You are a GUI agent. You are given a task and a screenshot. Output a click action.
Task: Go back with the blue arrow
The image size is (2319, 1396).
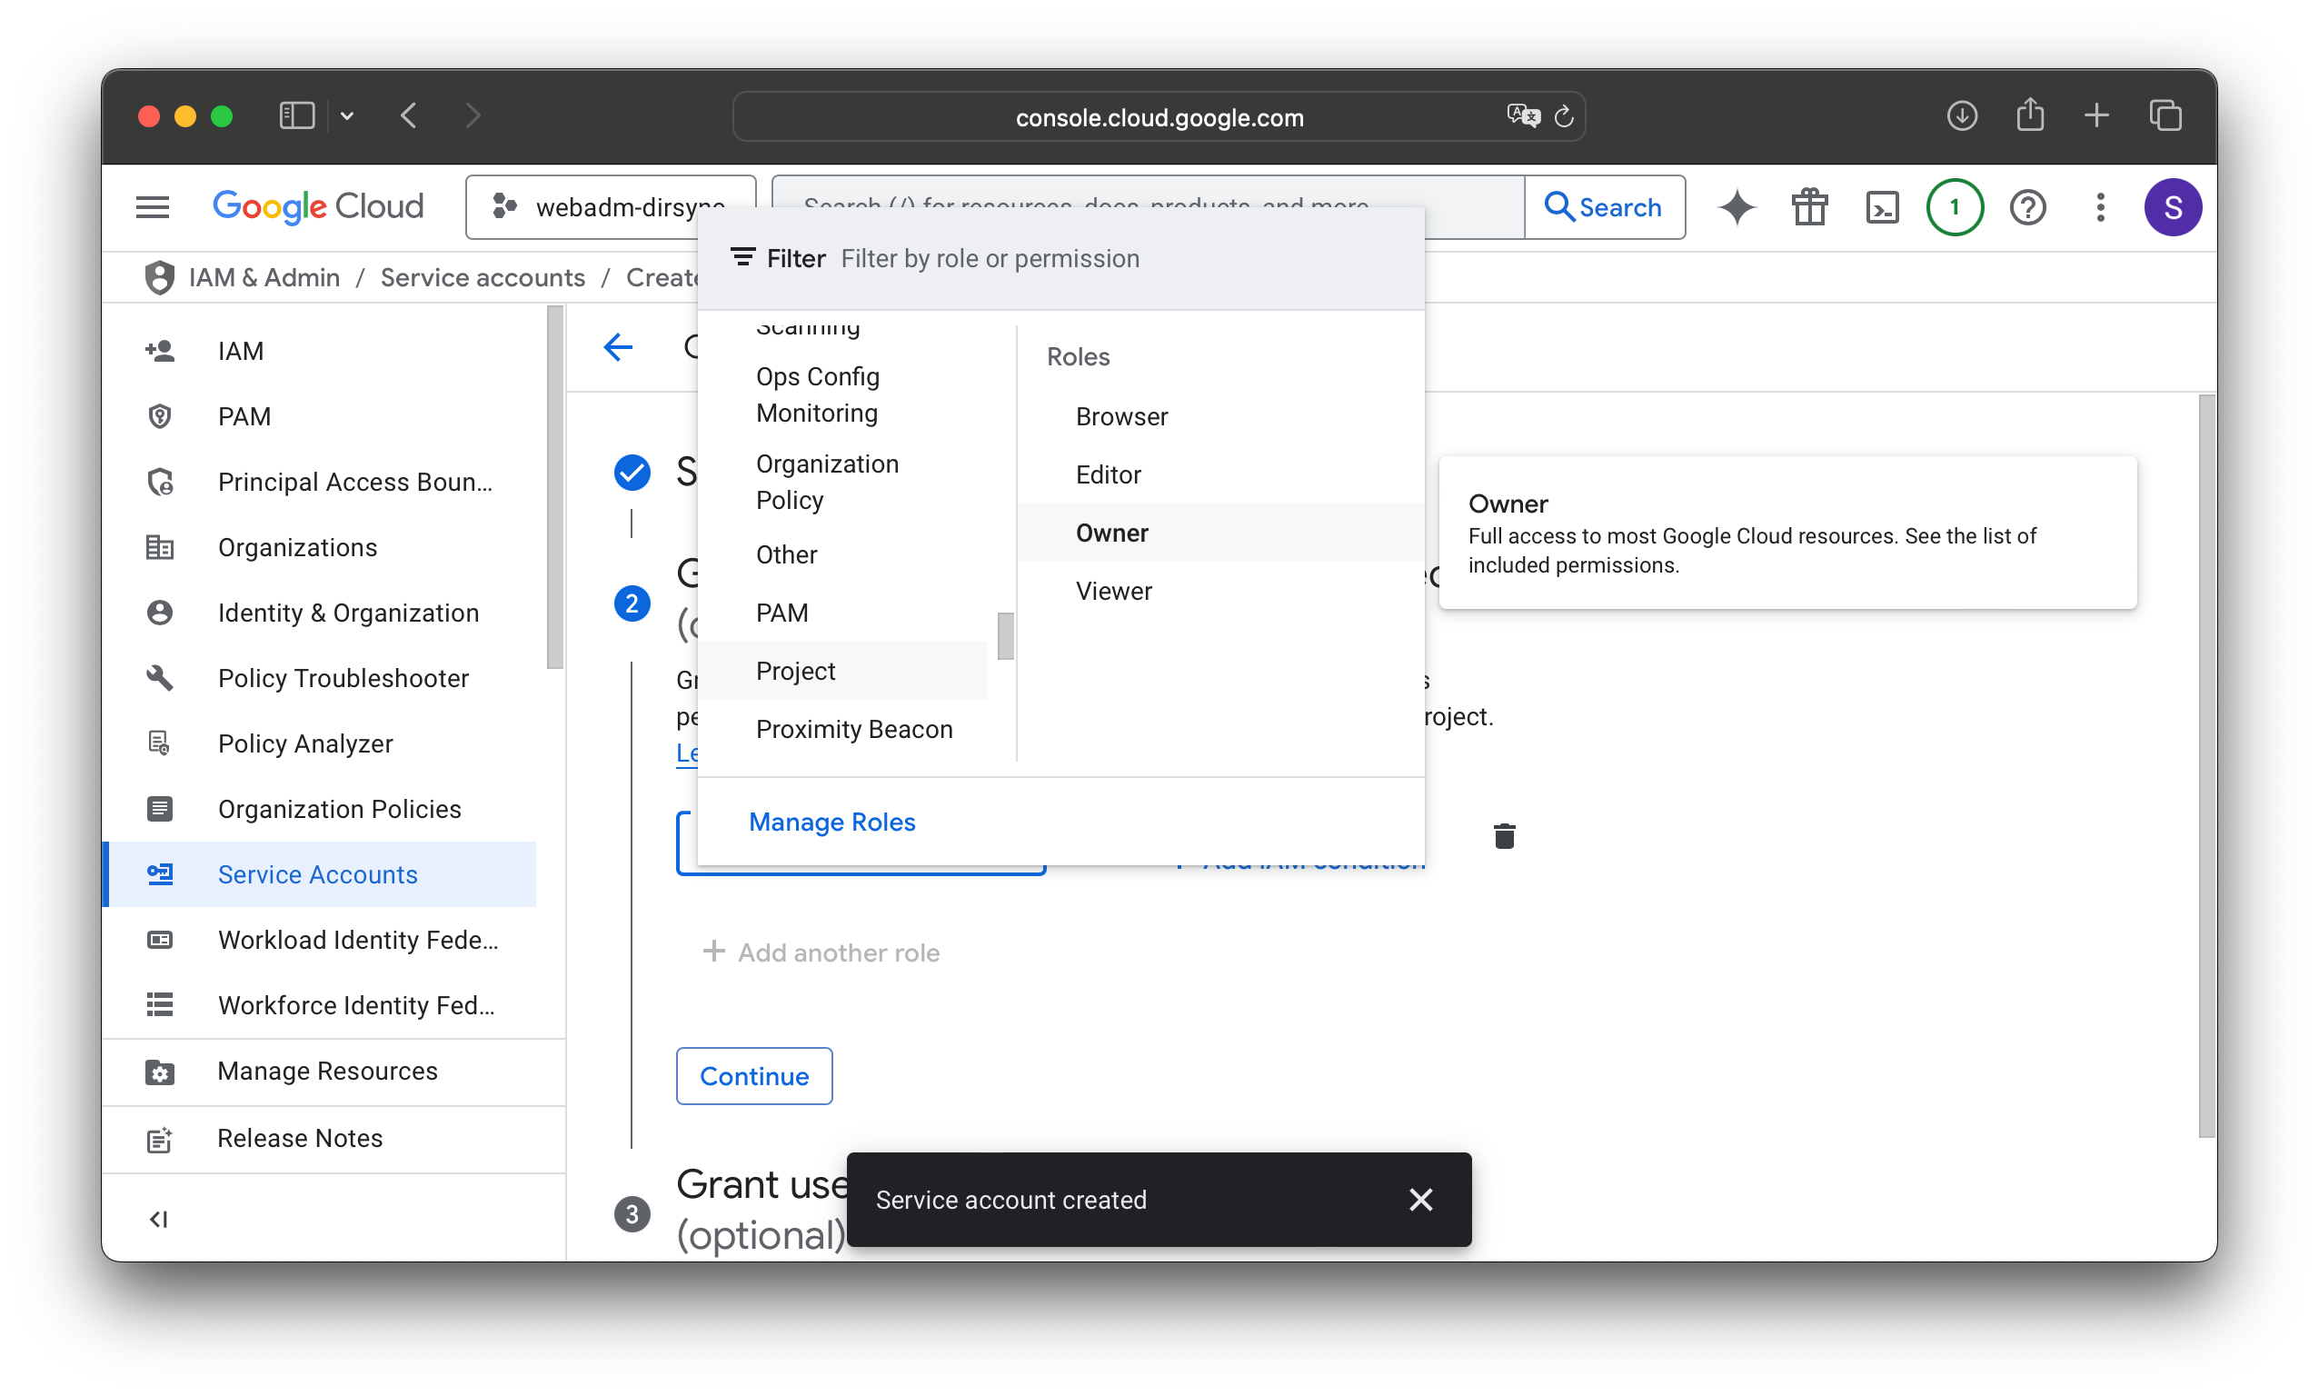(x=618, y=347)
